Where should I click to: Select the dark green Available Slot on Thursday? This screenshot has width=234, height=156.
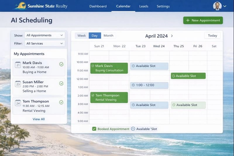[x=188, y=76]
